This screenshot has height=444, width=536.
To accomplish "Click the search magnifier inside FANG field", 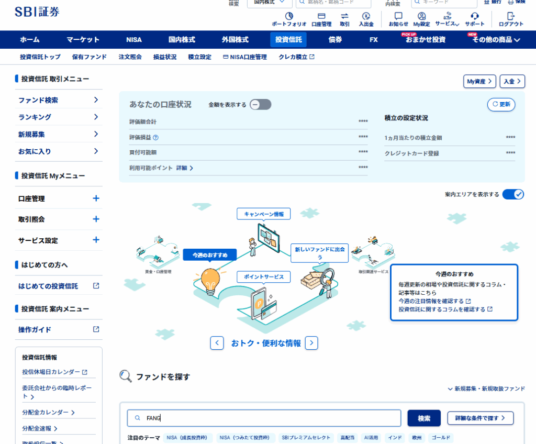I will [x=138, y=418].
